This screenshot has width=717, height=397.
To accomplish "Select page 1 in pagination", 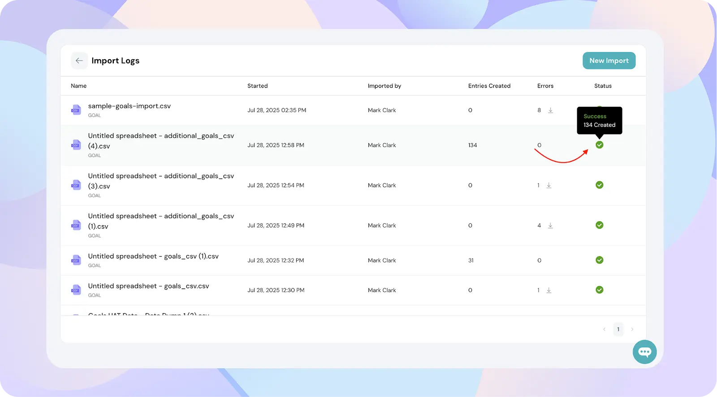I will [618, 329].
